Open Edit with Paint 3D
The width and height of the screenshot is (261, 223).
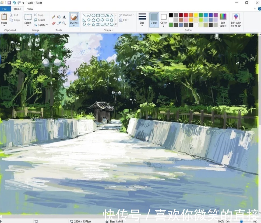[x=236, y=19]
